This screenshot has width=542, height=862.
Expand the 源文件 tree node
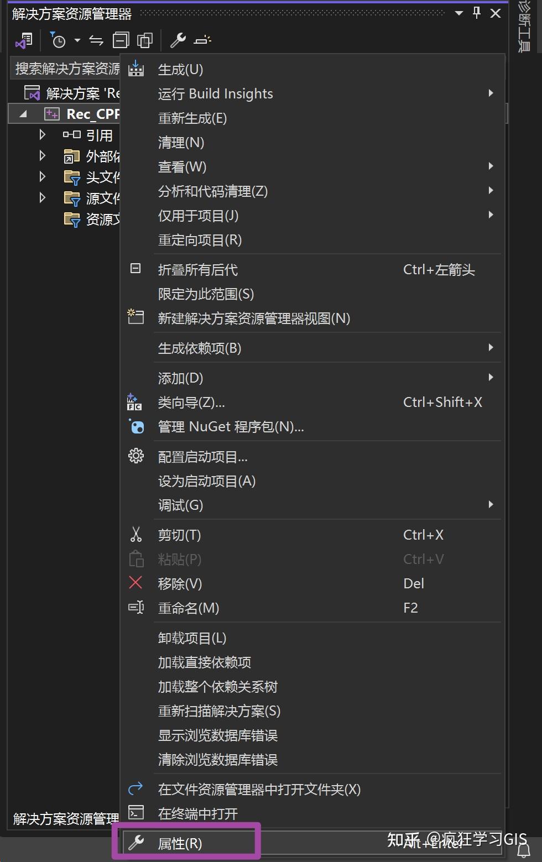tap(42, 197)
